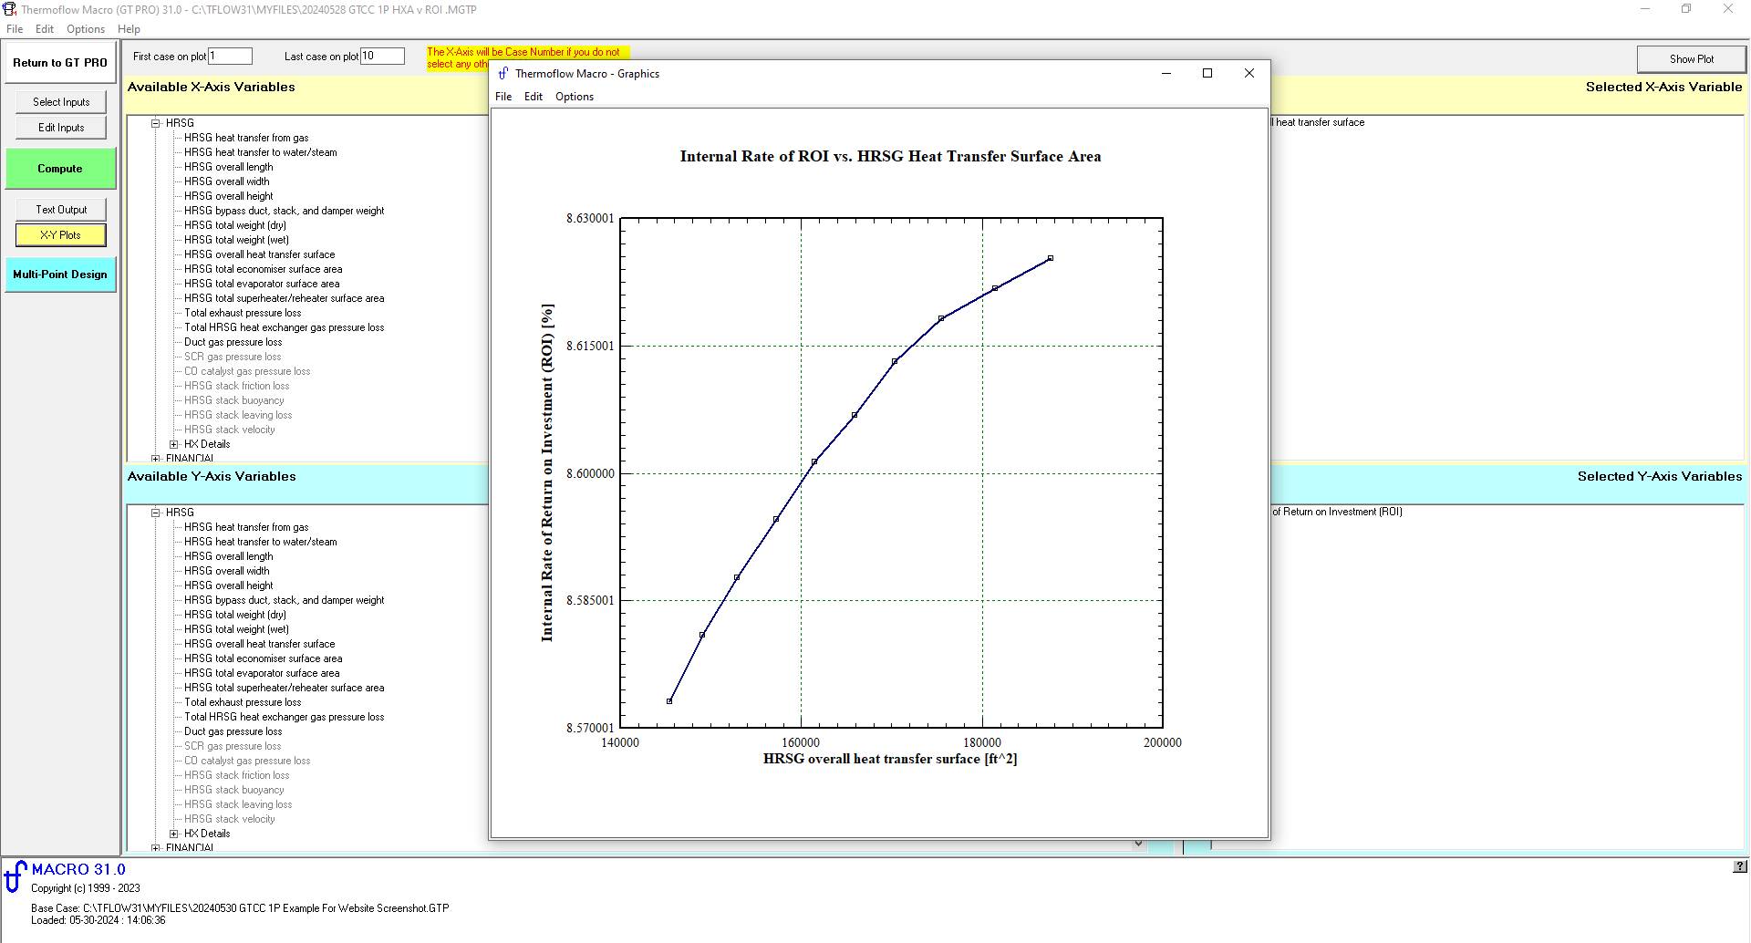Select HRSG overall heat transfer surface X-Axis item

[260, 254]
